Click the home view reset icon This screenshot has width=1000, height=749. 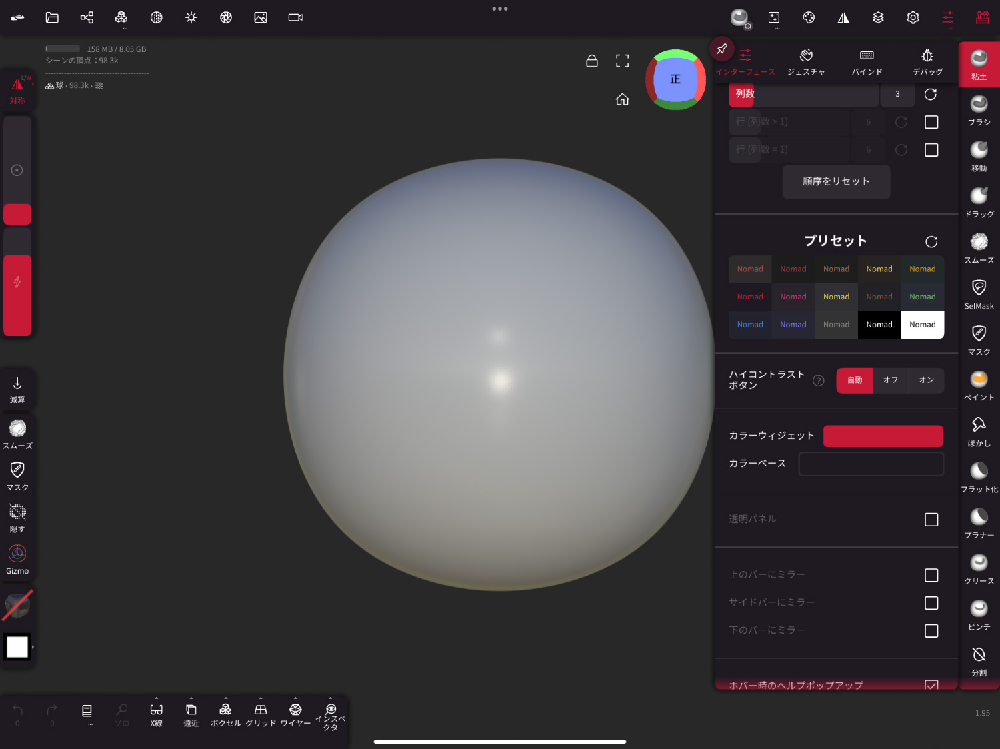point(622,99)
